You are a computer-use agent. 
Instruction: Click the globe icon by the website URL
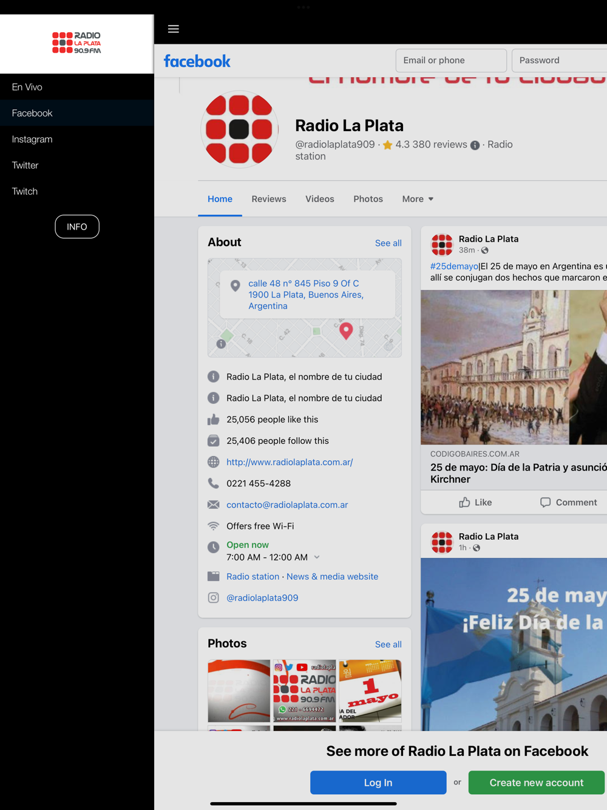[213, 462]
